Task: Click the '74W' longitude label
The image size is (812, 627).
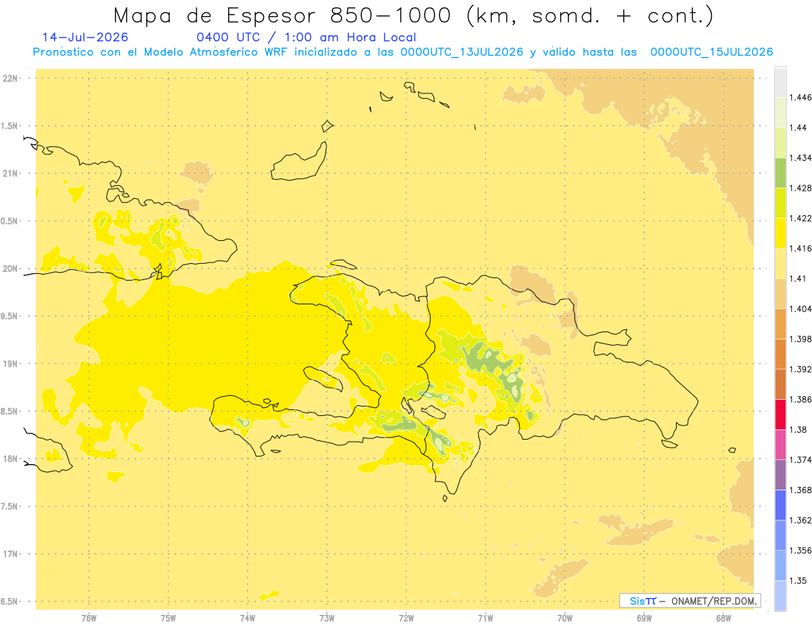Action: pyautogui.click(x=247, y=619)
